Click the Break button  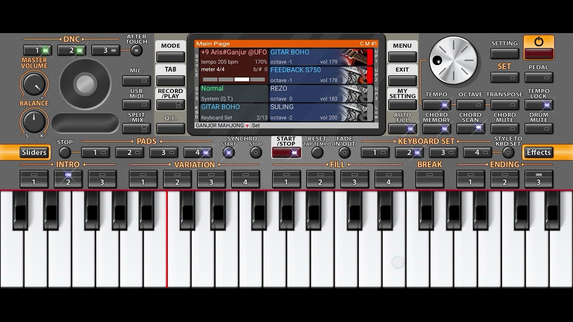(x=430, y=179)
